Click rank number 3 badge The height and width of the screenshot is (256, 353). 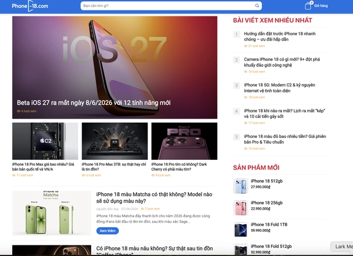point(236,86)
